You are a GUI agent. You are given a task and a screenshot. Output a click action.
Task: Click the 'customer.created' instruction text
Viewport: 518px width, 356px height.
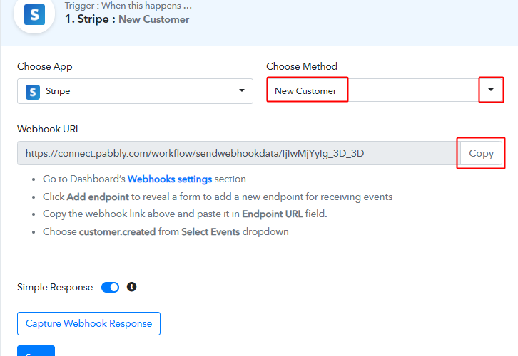point(117,231)
